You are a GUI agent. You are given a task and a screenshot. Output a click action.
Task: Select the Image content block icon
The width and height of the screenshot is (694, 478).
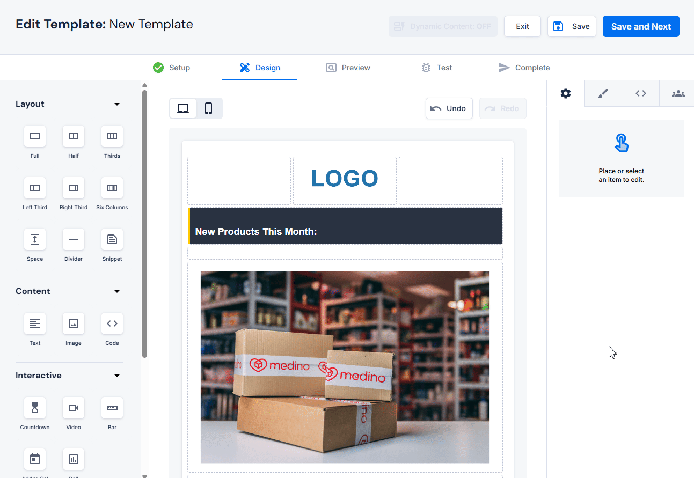click(x=74, y=324)
